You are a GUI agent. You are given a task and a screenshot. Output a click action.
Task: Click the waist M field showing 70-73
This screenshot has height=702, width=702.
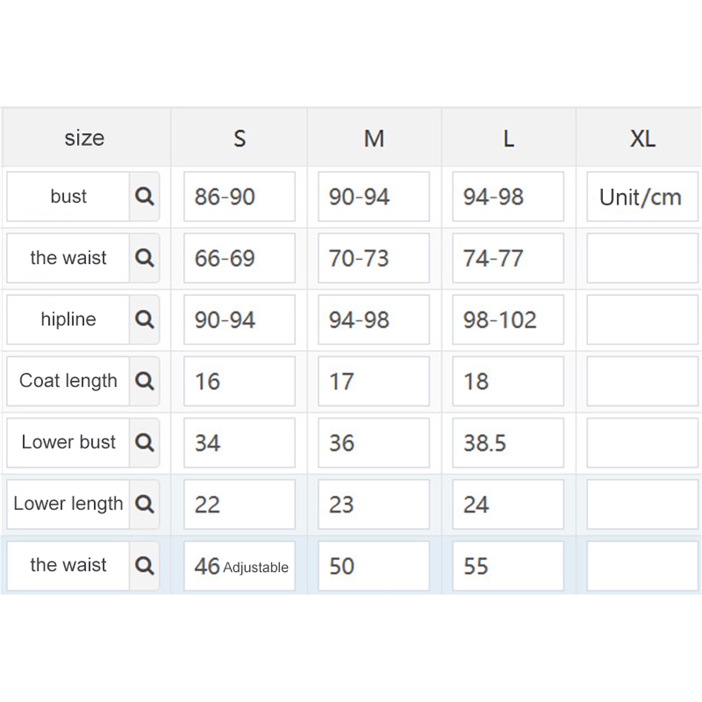[x=373, y=258]
